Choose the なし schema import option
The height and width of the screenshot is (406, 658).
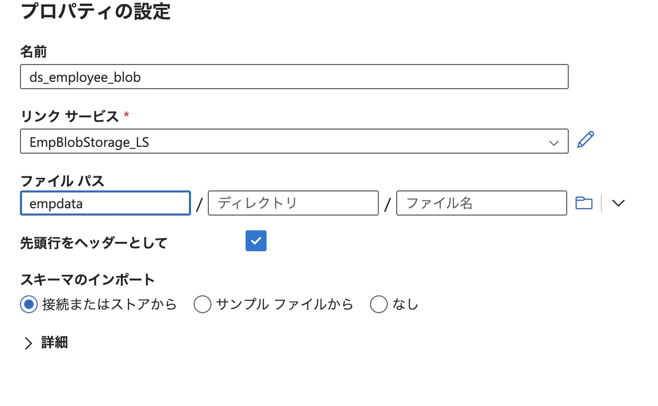click(x=379, y=304)
